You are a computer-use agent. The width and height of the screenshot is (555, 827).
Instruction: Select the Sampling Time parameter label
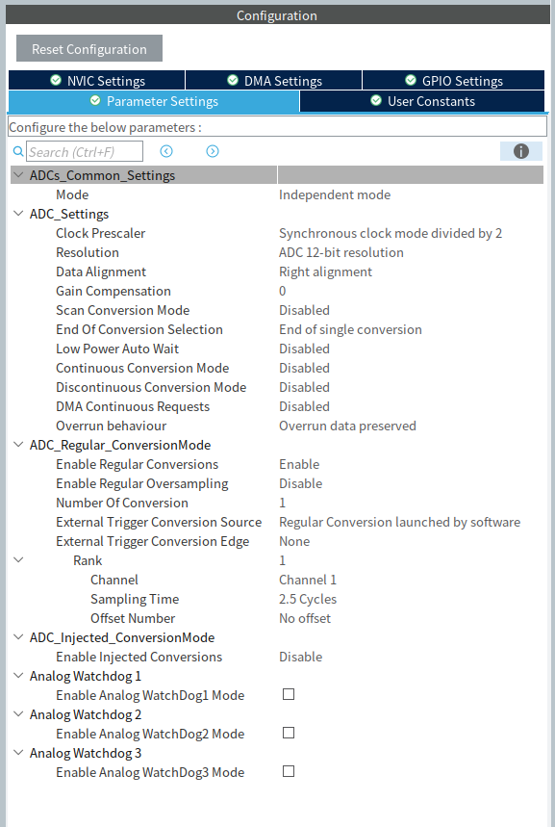click(x=135, y=599)
